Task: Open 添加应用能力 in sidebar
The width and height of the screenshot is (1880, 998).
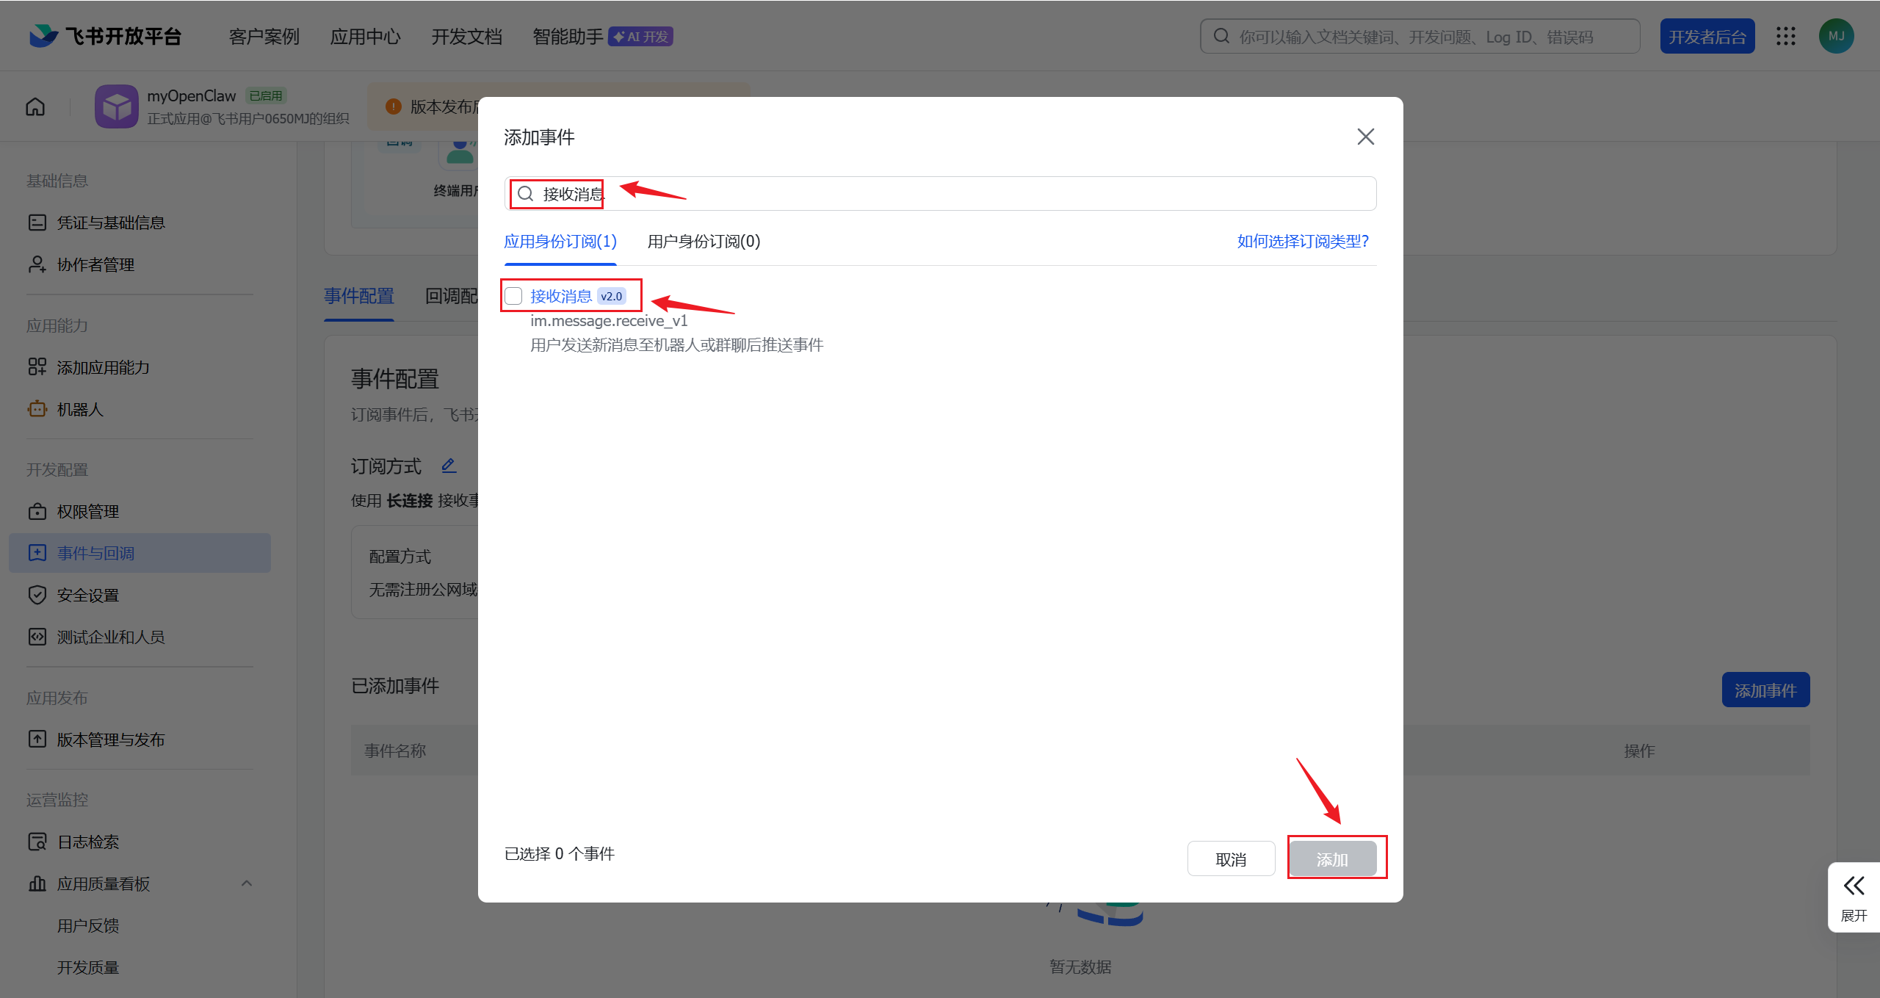Action: (x=104, y=367)
